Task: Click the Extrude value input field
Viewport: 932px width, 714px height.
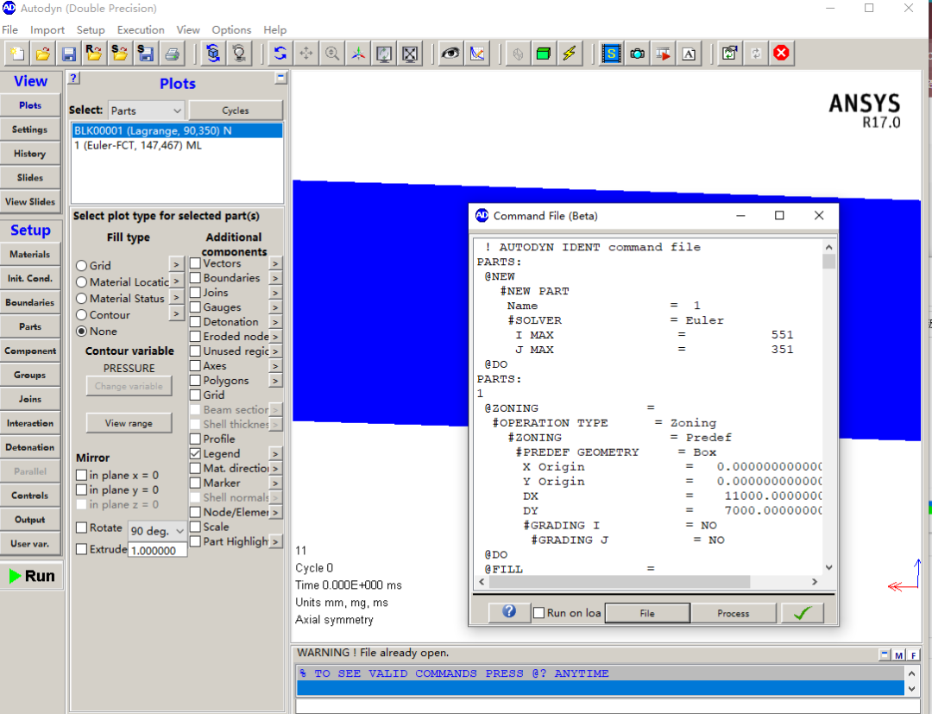Action: tap(158, 551)
